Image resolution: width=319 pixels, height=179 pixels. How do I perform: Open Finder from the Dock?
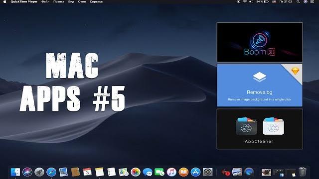click(15, 172)
